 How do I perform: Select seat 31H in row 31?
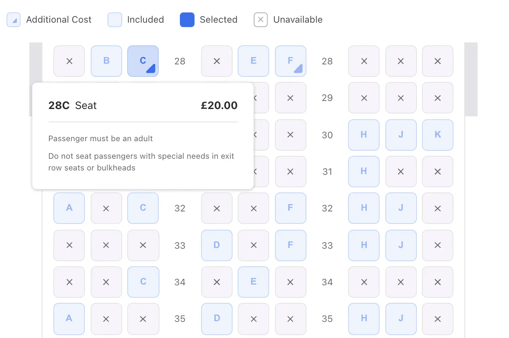click(x=364, y=172)
